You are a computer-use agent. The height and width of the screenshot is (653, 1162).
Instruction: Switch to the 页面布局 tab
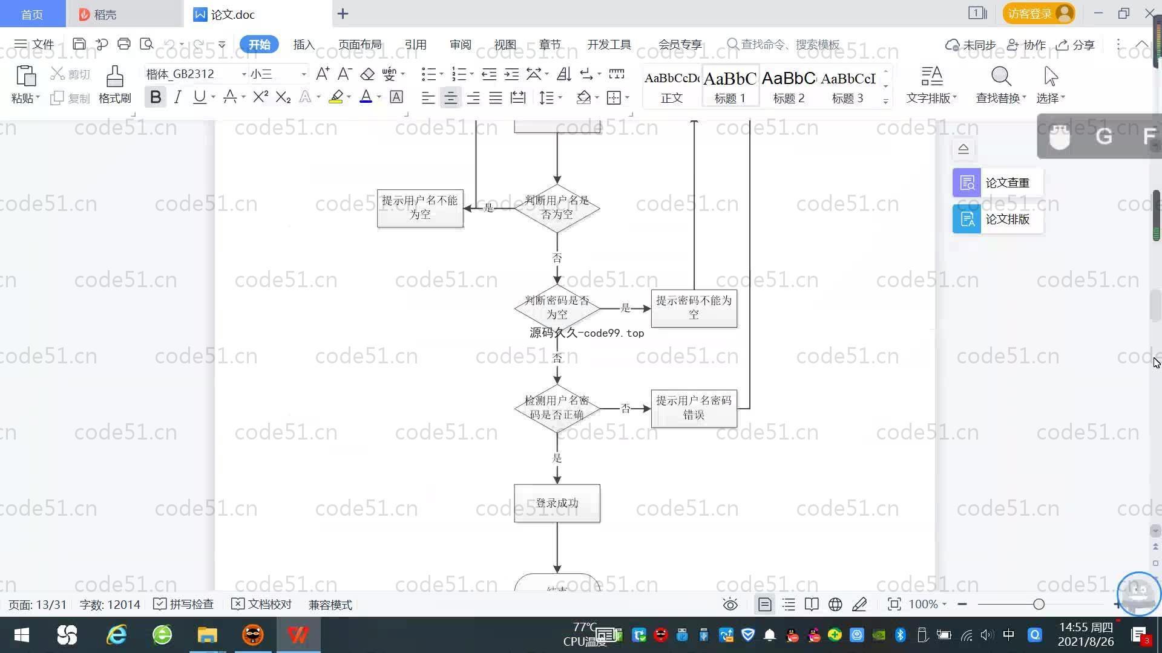click(359, 44)
